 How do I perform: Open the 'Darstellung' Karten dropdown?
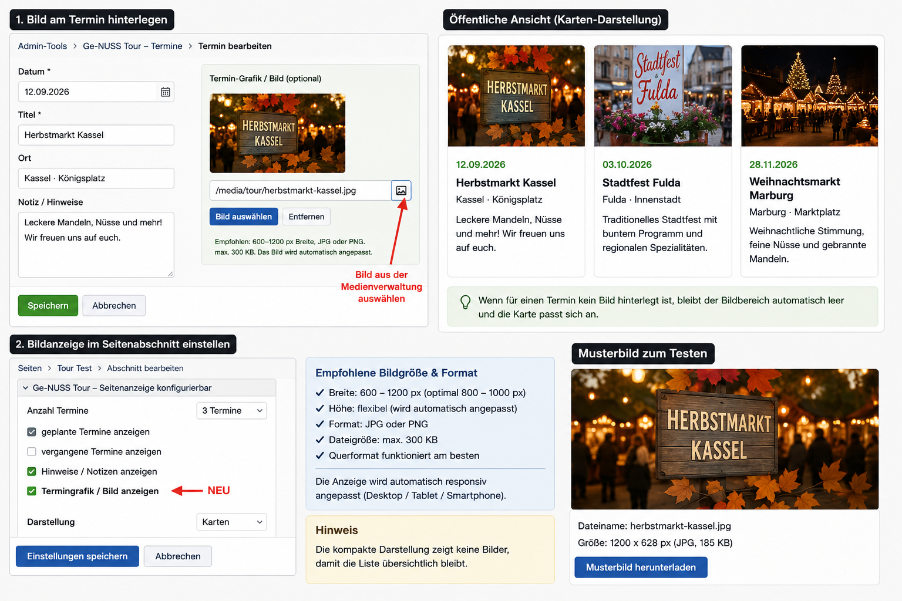click(231, 522)
